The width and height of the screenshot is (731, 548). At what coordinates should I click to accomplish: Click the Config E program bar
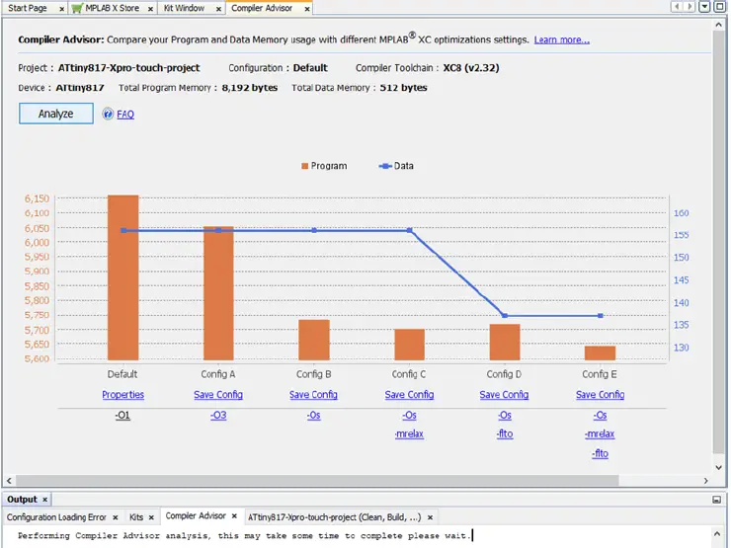click(601, 353)
